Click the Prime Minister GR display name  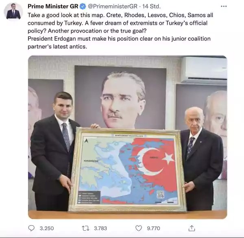tap(53, 6)
